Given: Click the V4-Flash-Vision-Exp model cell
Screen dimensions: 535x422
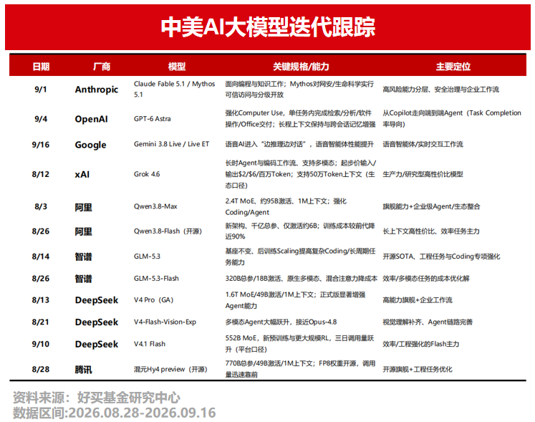Looking at the screenshot, I should click(165, 322).
